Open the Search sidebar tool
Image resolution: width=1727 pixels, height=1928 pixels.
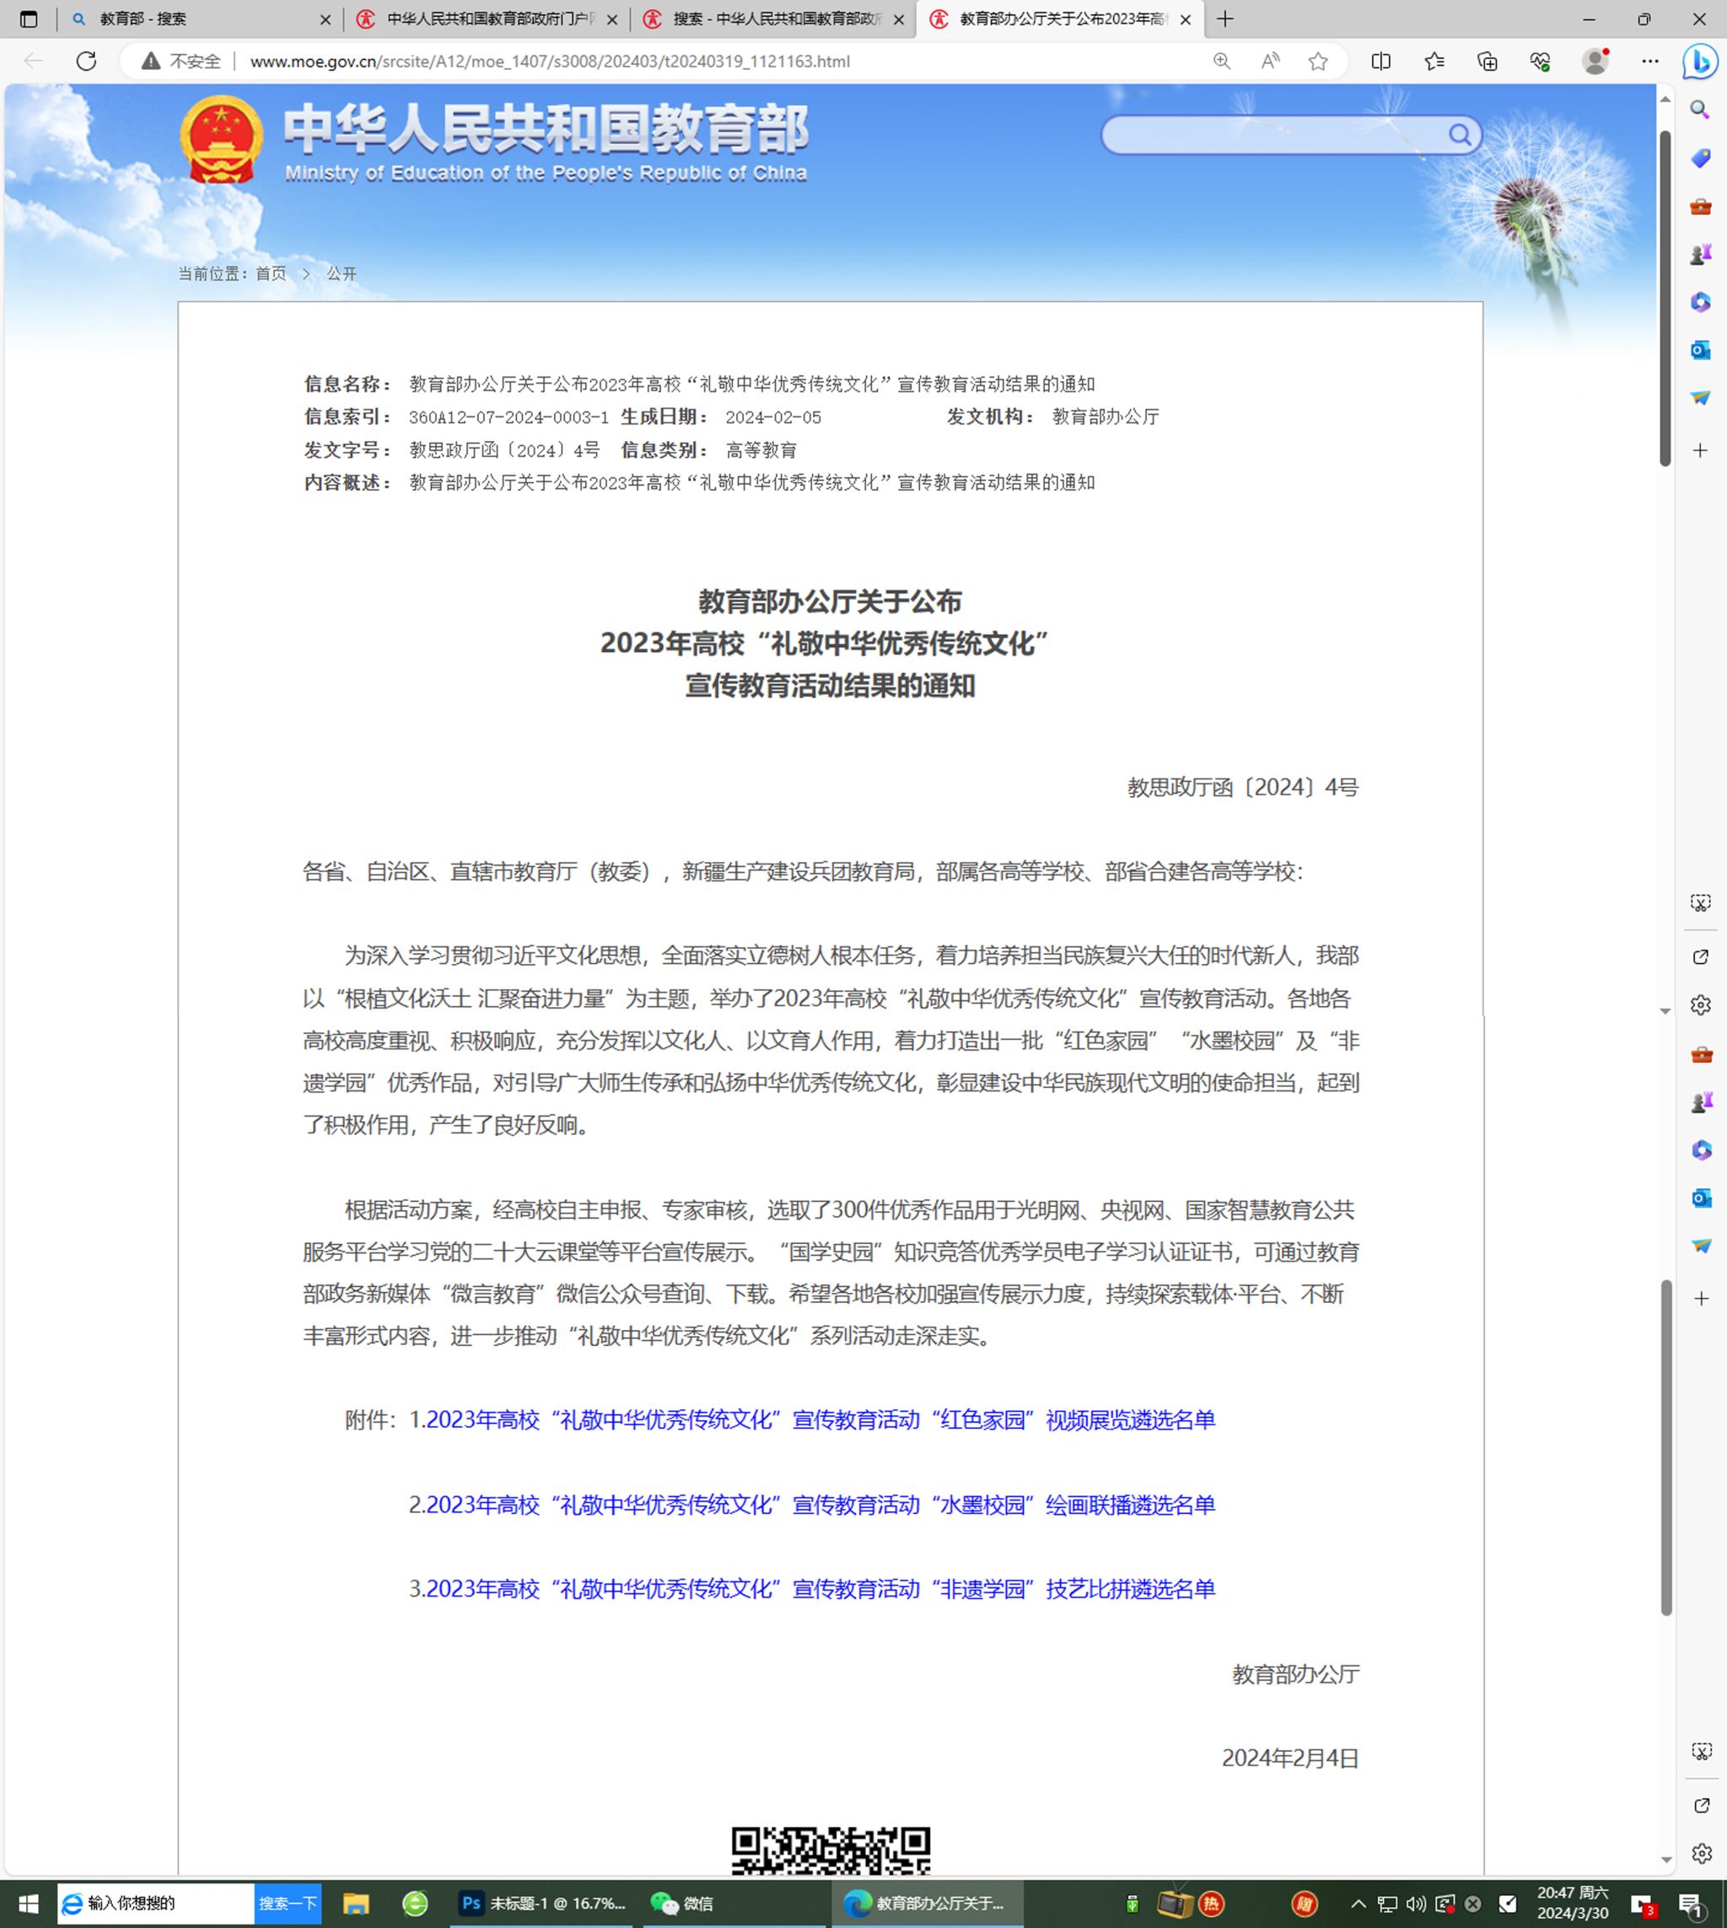1699,109
